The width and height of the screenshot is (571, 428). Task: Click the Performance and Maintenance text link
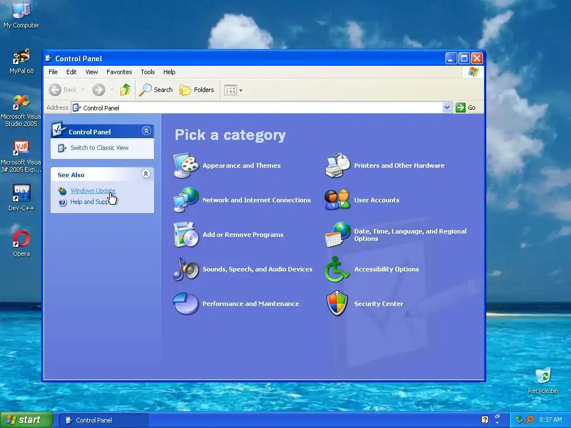pos(250,304)
